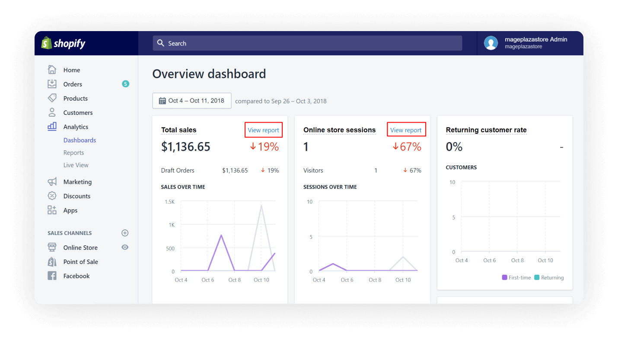Open the Home icon in sidebar

[x=51, y=70]
